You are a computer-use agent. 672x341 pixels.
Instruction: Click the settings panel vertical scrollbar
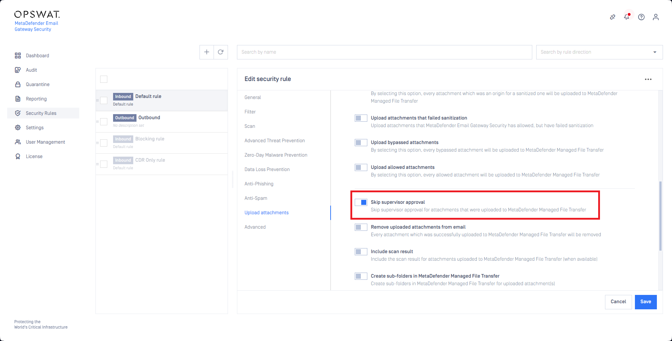coord(660,216)
